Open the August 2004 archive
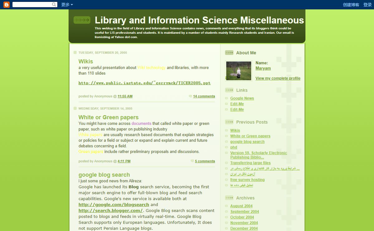374x231 pixels. click(241, 206)
